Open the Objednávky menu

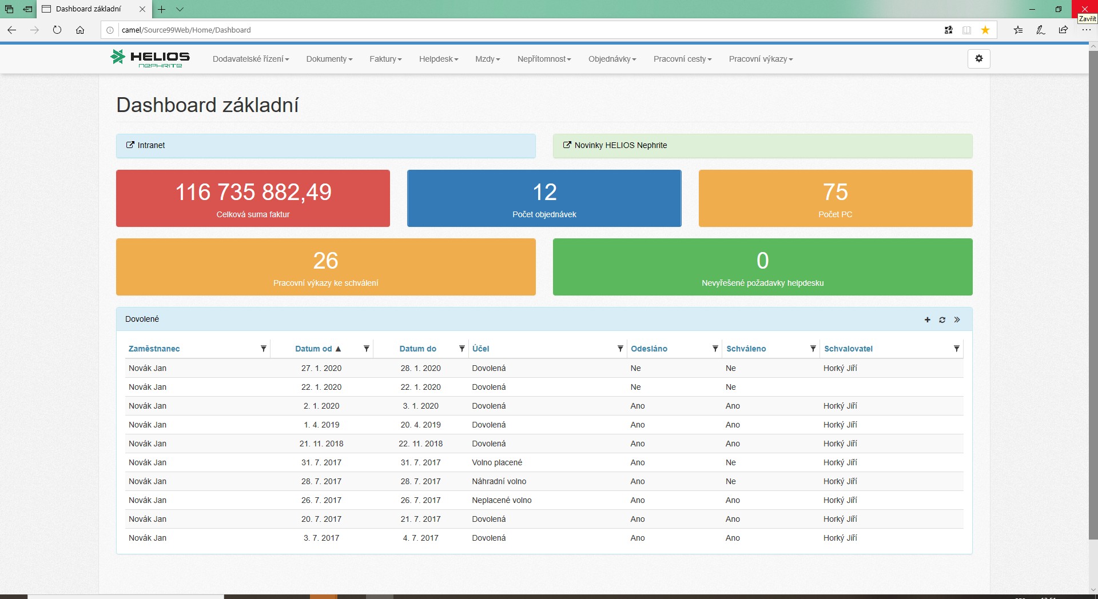click(612, 59)
